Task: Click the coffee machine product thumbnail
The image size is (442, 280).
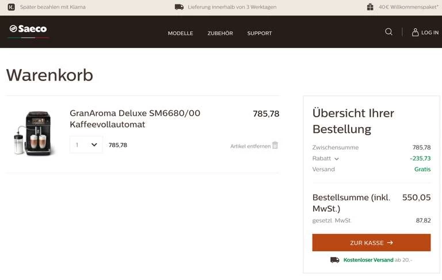Action: coord(33,133)
